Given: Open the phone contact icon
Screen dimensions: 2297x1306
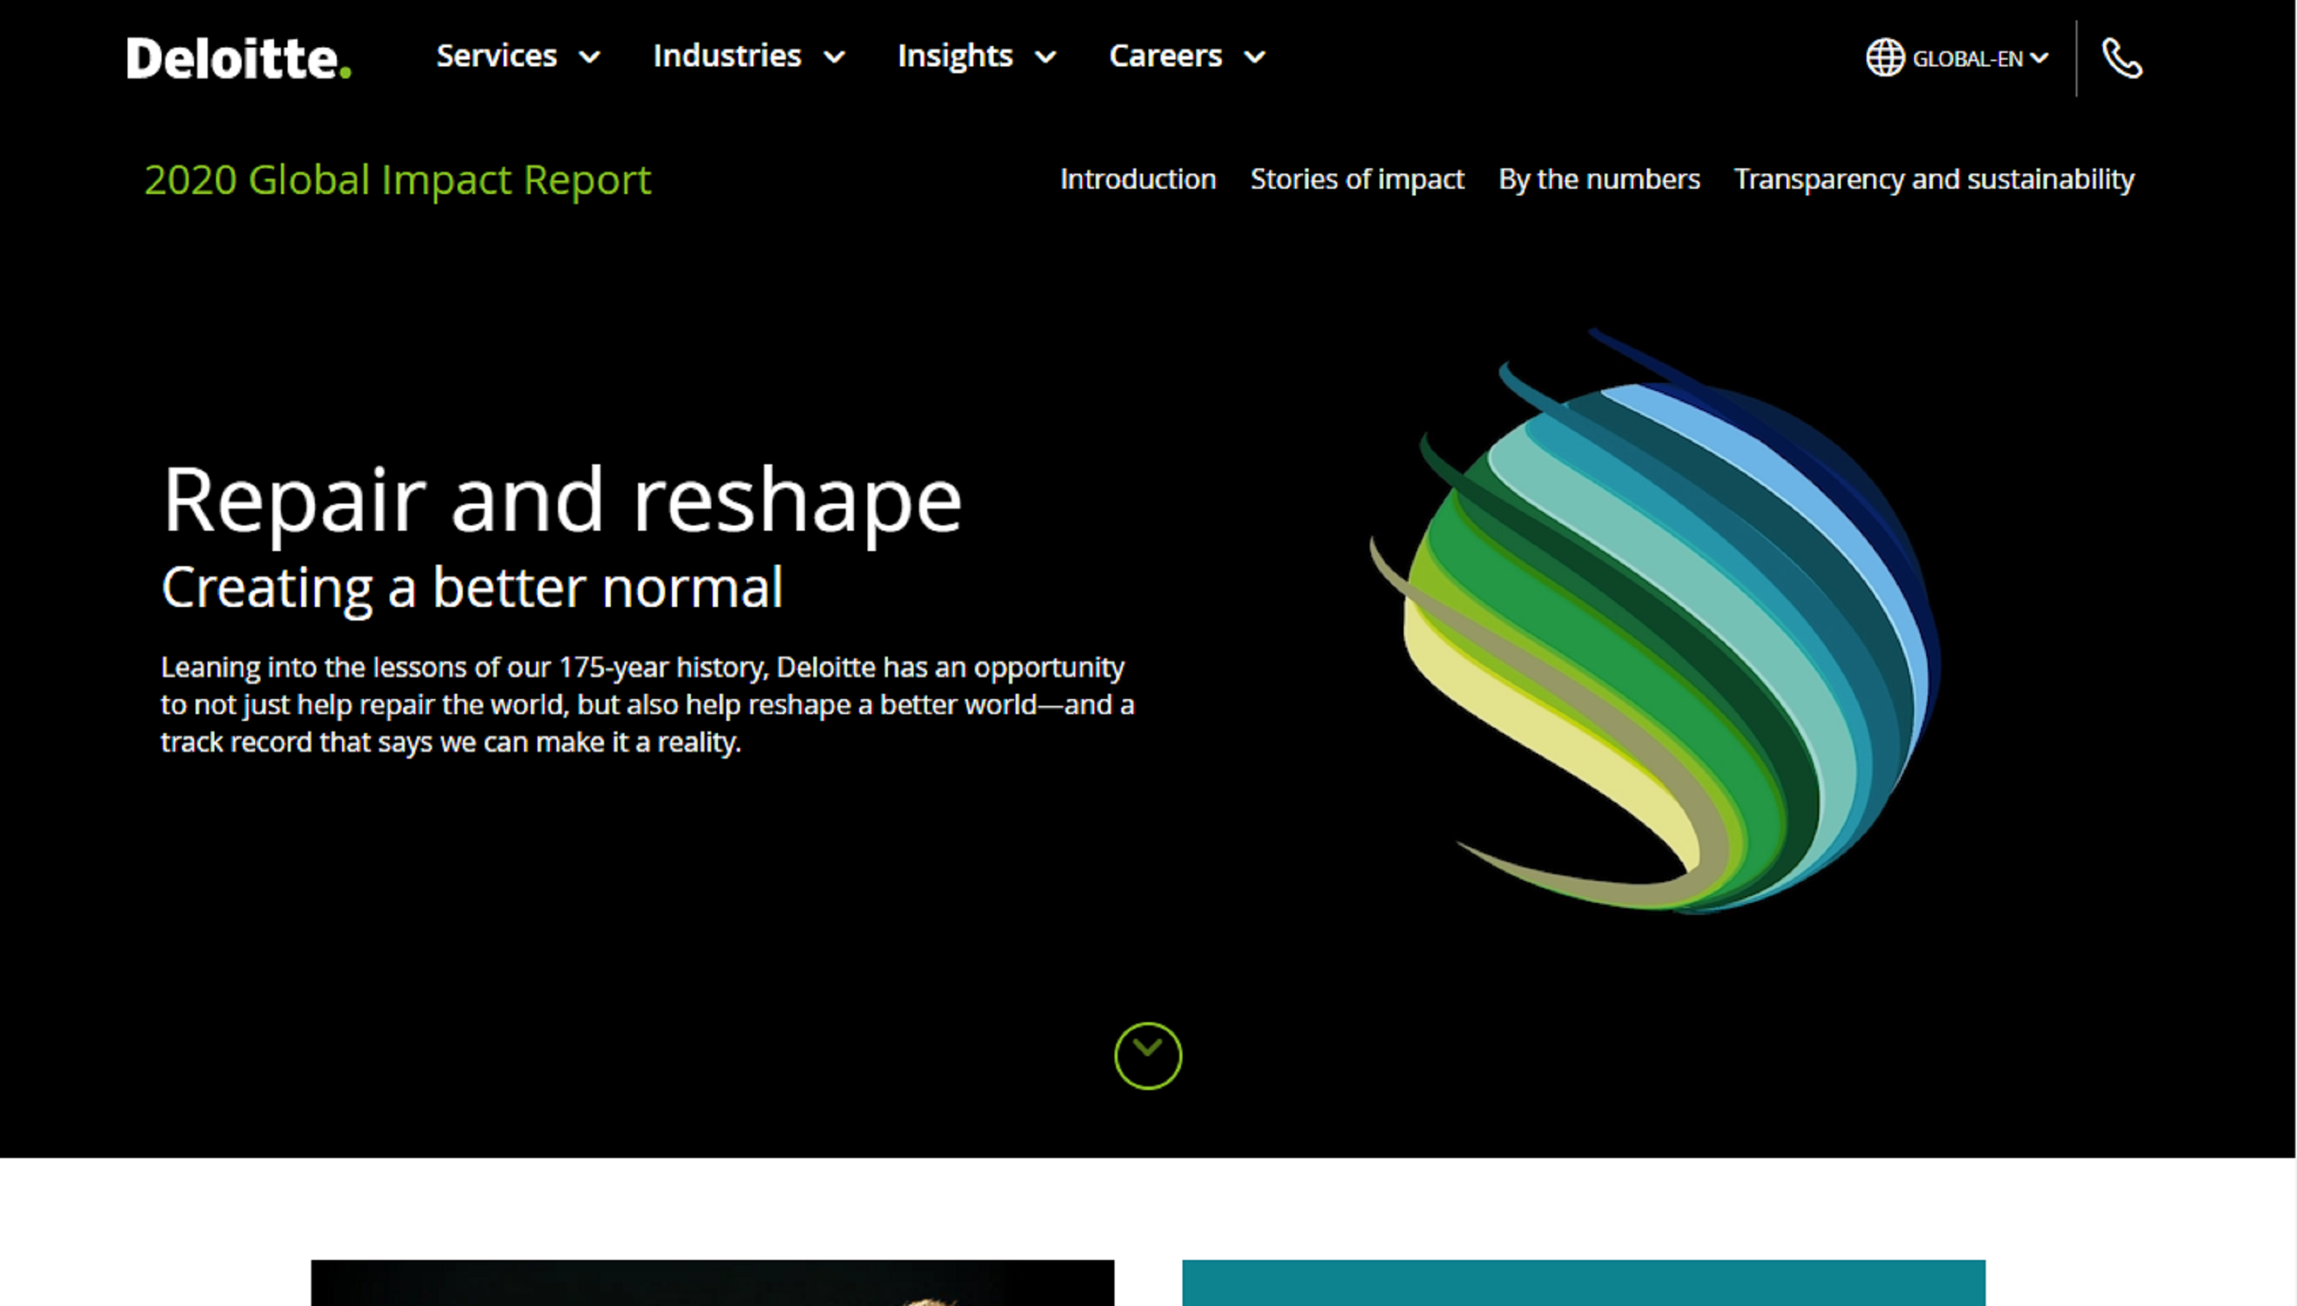Looking at the screenshot, I should (x=2122, y=58).
